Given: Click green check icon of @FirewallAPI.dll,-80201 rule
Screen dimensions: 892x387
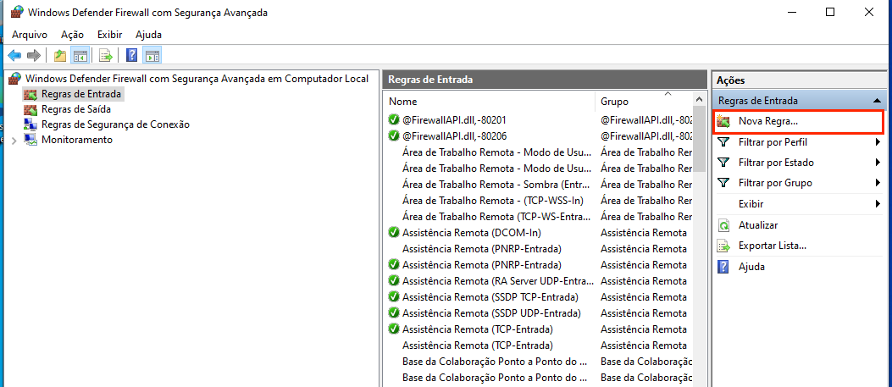Looking at the screenshot, I should [393, 120].
